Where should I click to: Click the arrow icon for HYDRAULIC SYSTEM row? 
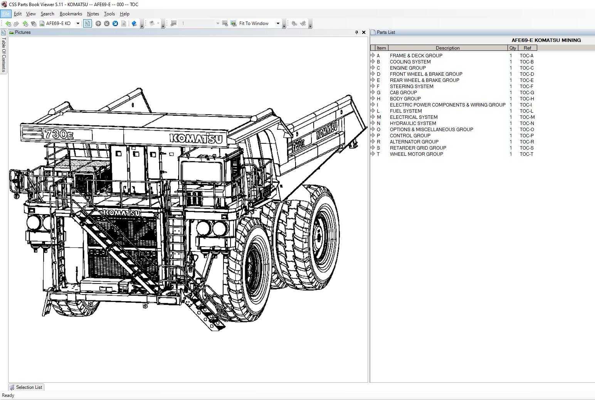coord(373,123)
